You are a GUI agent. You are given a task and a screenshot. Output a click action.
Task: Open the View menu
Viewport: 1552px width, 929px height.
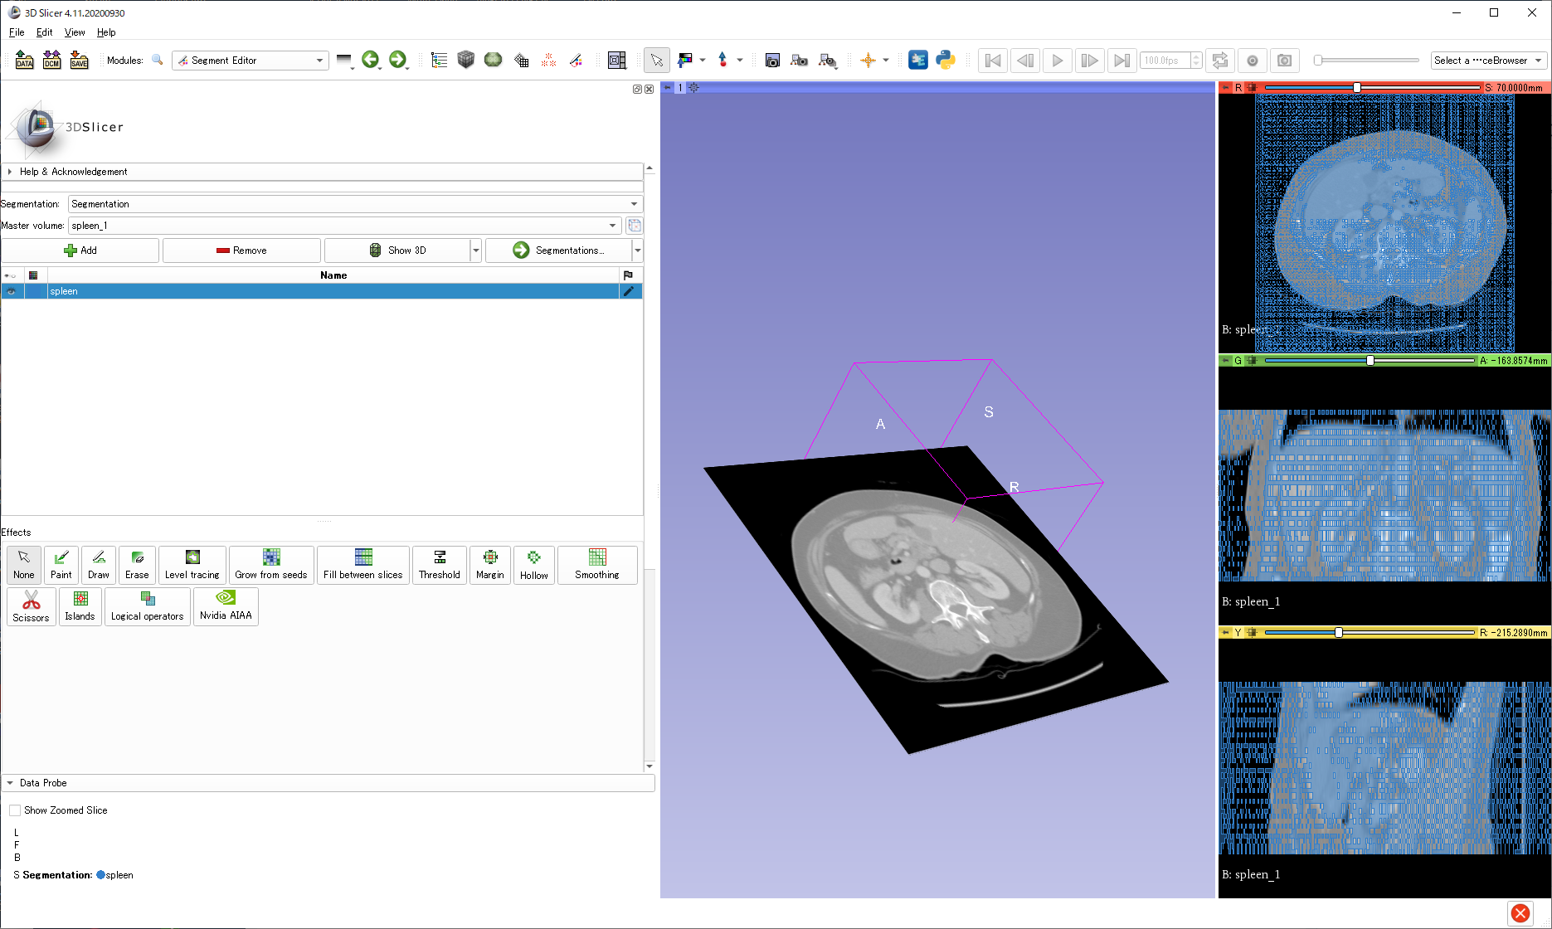pos(75,32)
